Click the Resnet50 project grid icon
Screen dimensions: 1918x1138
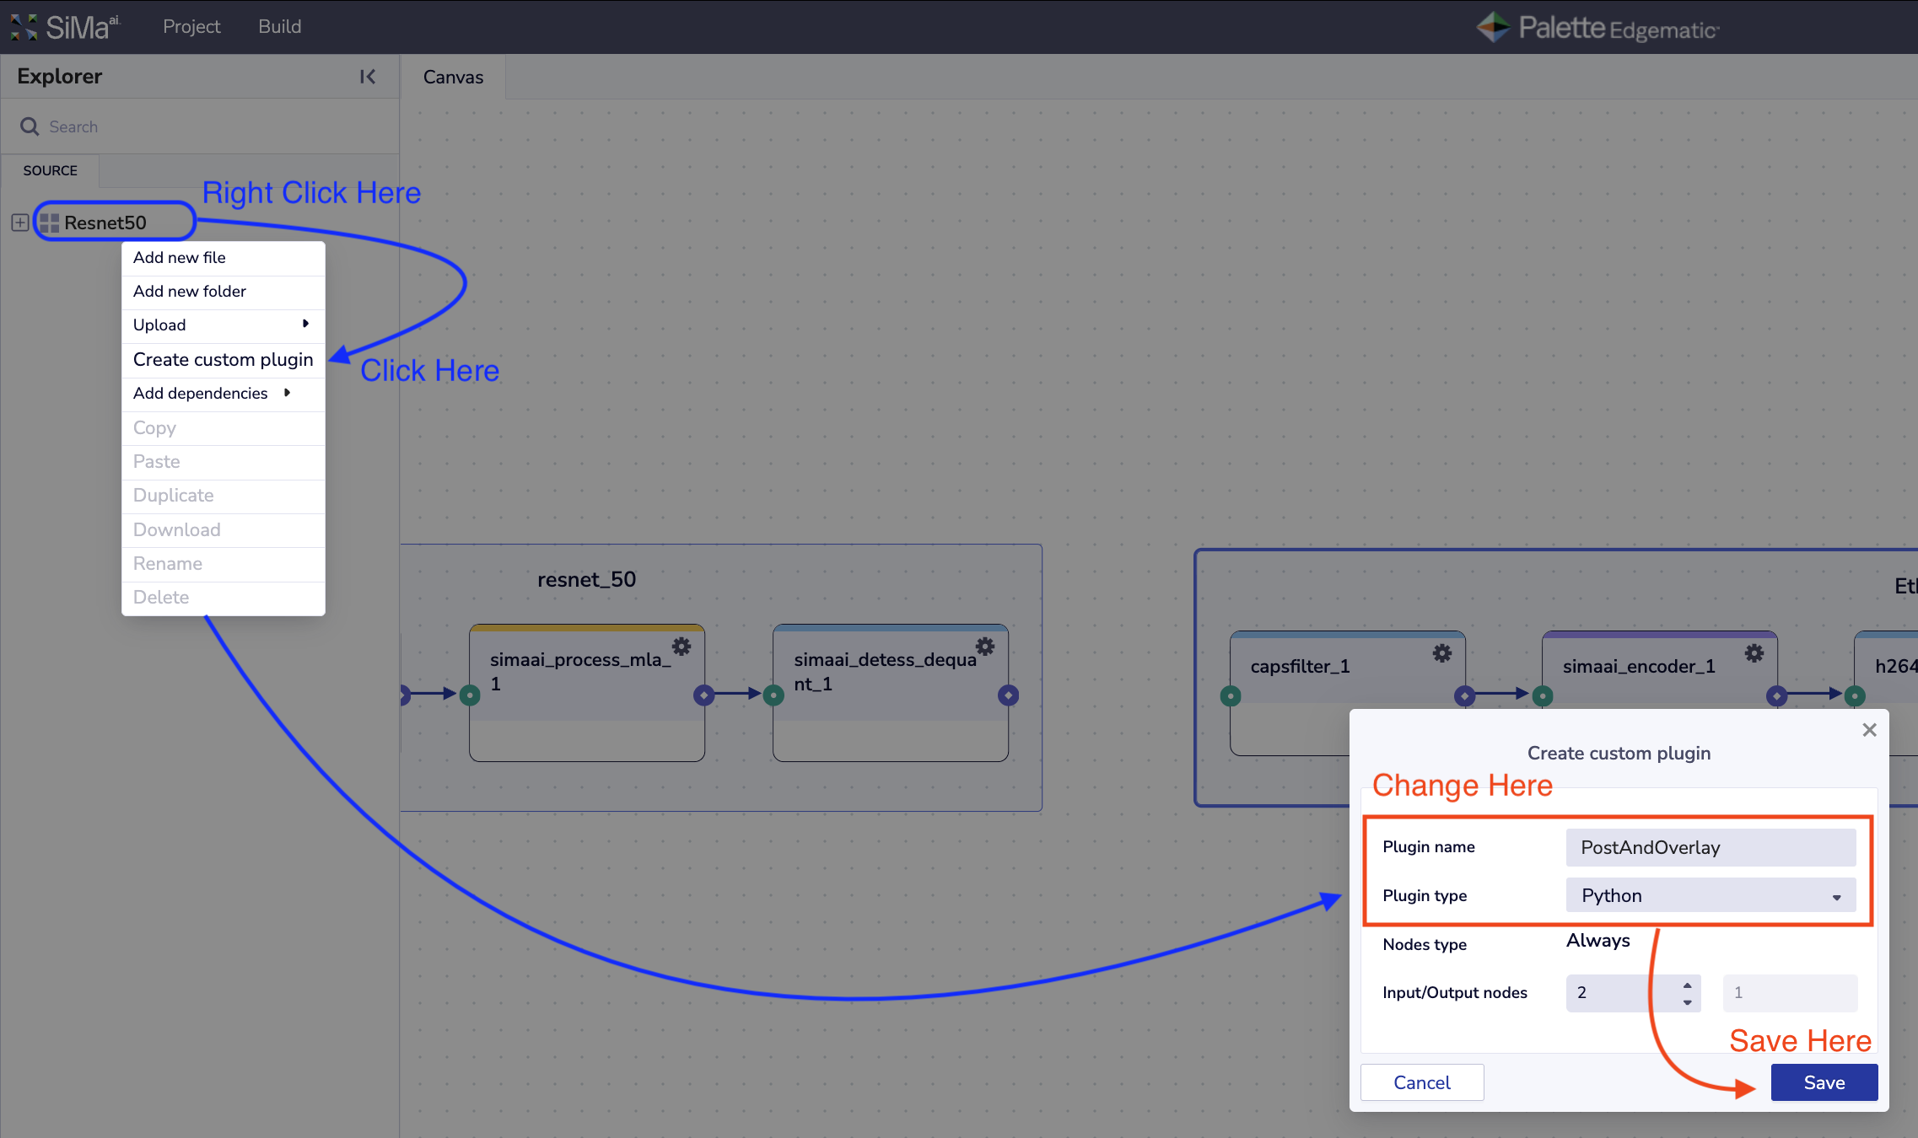pyautogui.click(x=50, y=223)
